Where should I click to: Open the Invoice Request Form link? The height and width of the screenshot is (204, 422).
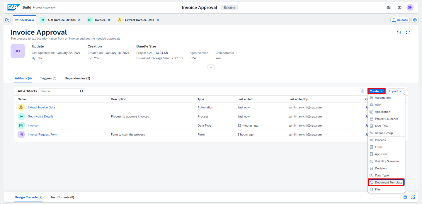(x=42, y=135)
